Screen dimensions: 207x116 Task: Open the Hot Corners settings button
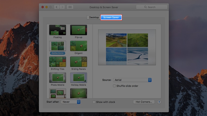point(144,102)
